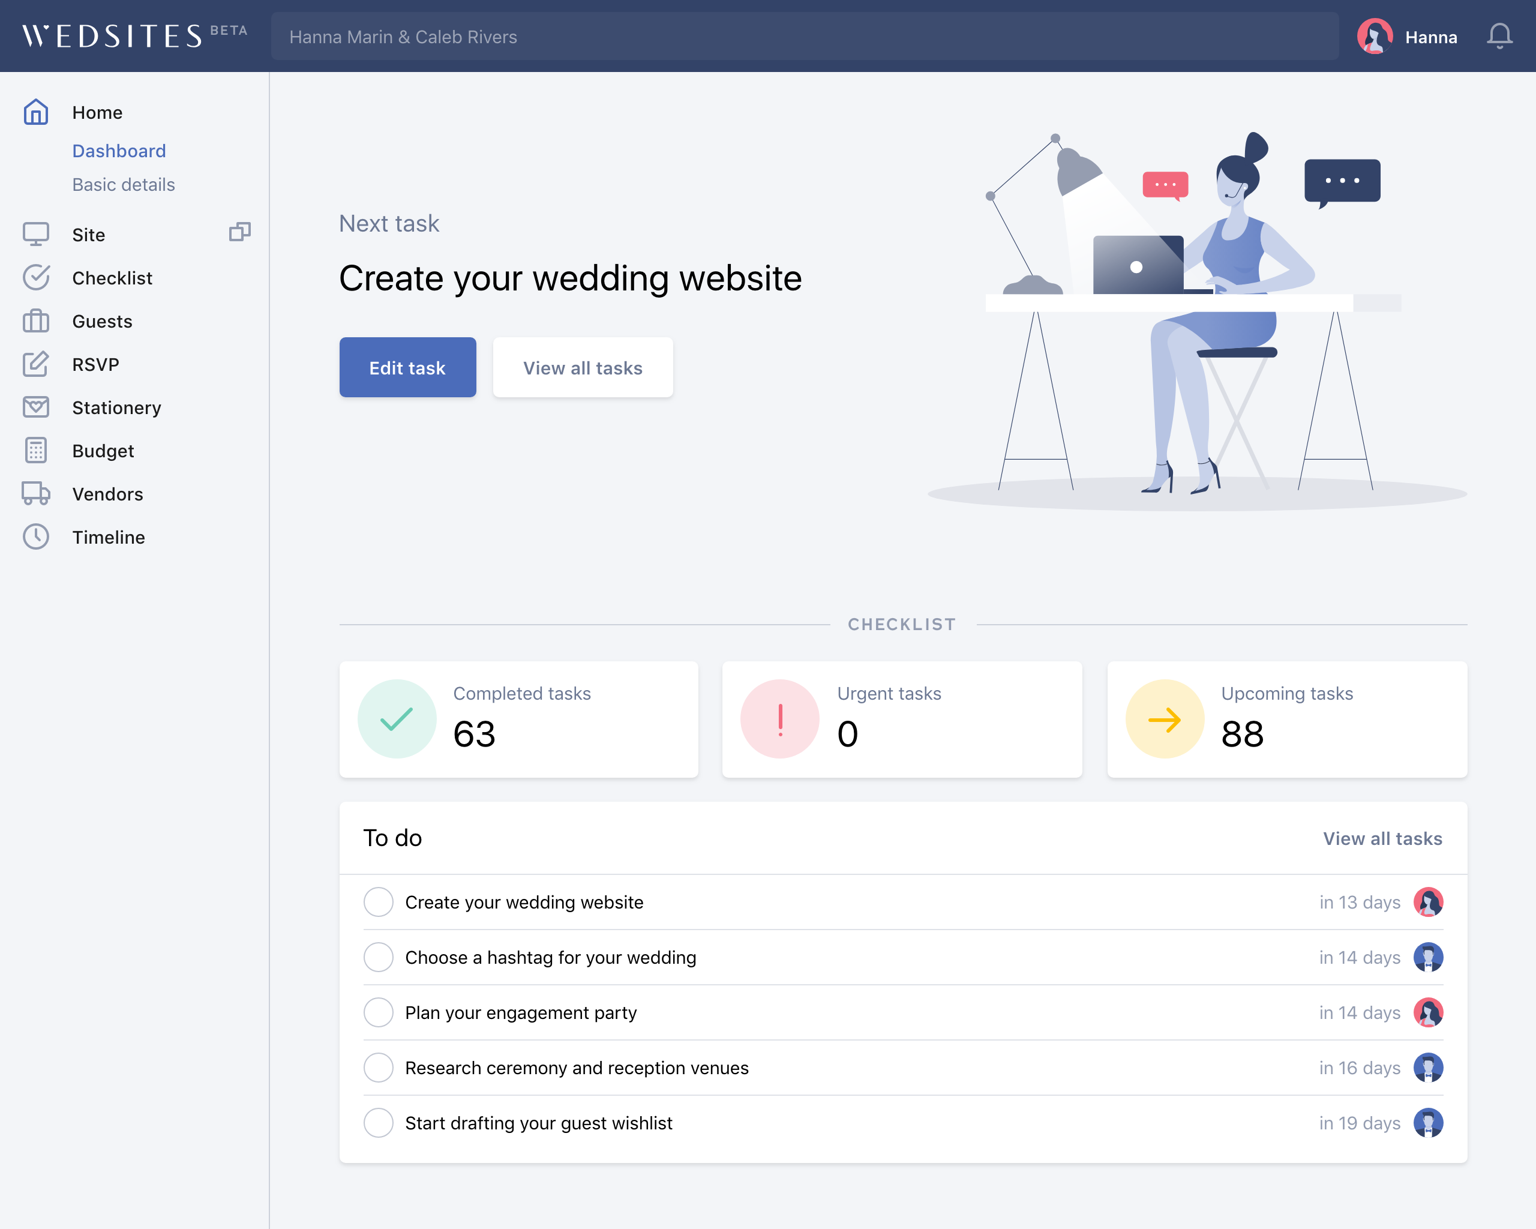Click assignee avatar on Research ceremony venues row

click(1429, 1067)
